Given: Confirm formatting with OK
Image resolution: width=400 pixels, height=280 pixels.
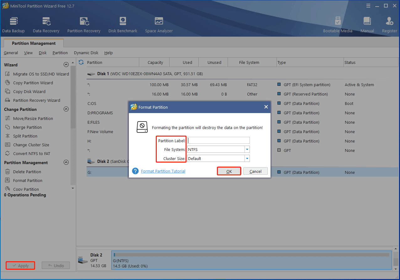Looking at the screenshot, I should click(x=229, y=171).
